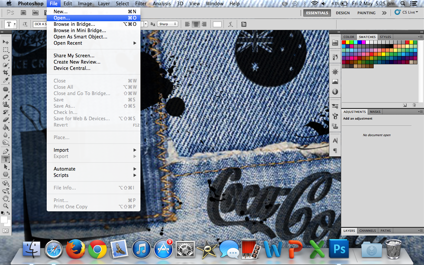Open the font family dropdown arrow
Image resolution: width=424 pixels, height=265 pixels.
click(146, 24)
